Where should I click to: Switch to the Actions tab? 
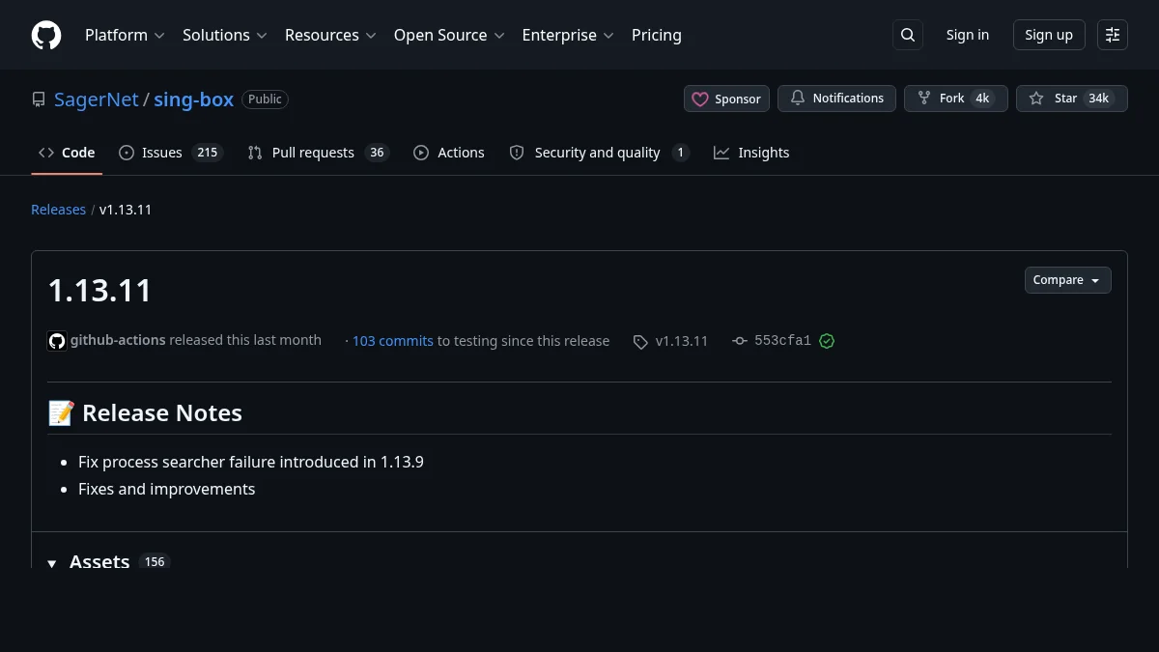[449, 153]
